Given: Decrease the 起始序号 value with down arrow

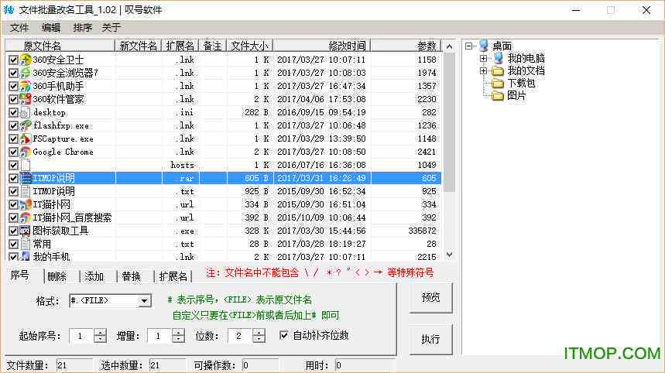Looking at the screenshot, I should point(100,340).
